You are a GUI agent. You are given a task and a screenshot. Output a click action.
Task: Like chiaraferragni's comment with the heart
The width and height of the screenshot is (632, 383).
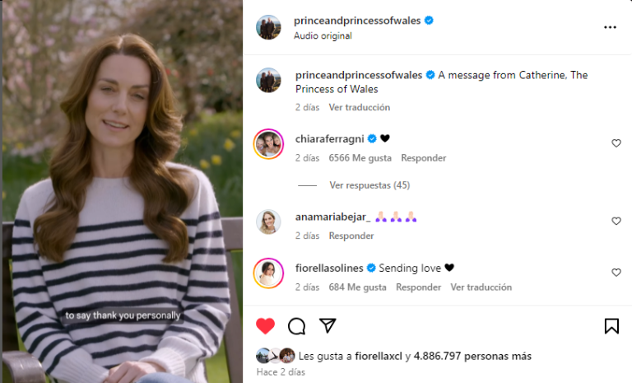(616, 143)
